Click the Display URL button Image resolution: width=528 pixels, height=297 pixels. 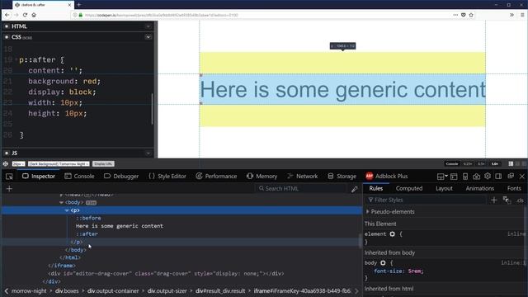pyautogui.click(x=103, y=163)
